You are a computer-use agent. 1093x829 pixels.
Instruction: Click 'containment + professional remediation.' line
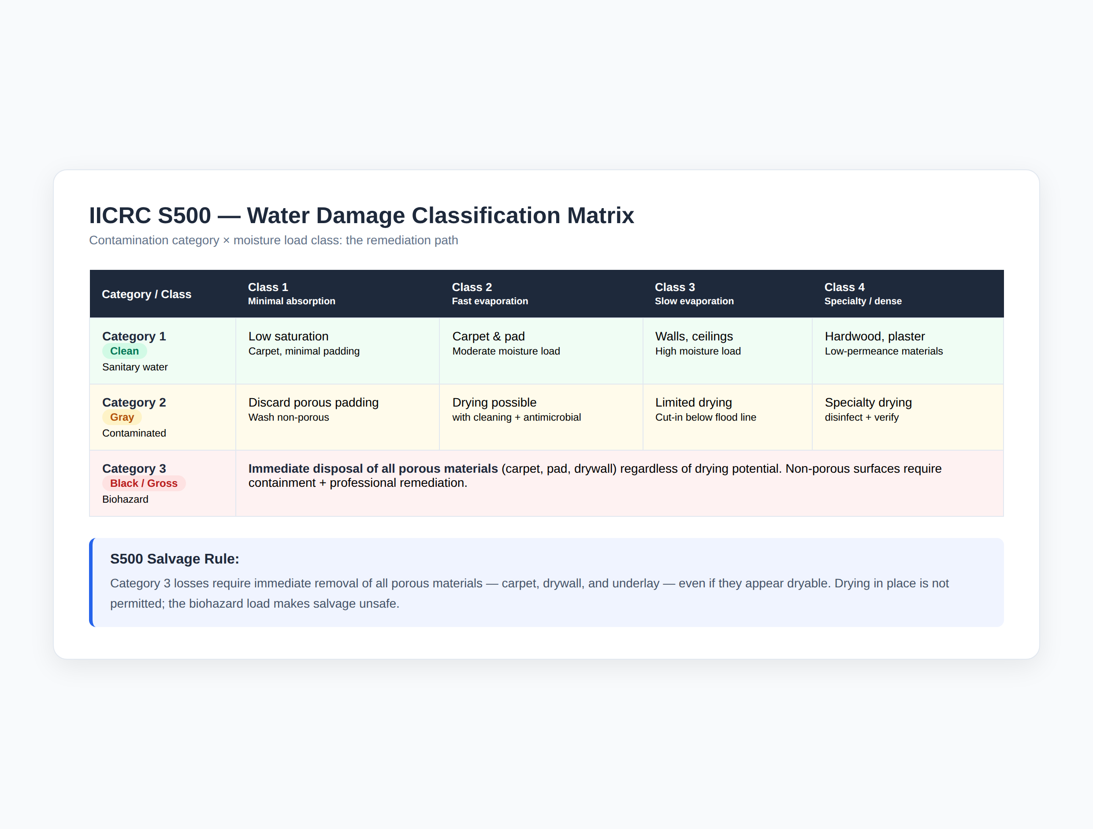(358, 483)
